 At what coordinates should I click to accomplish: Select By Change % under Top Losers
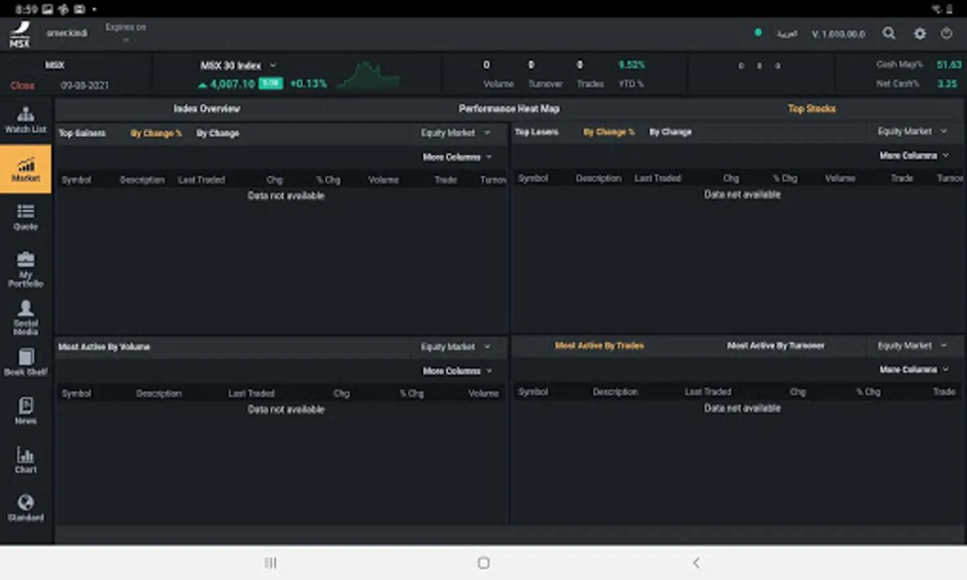pos(609,132)
